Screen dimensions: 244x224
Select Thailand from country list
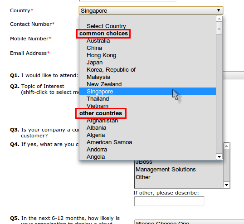point(147,98)
